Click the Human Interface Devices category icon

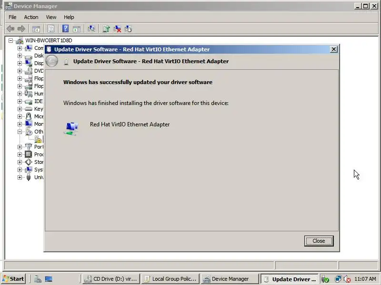click(x=29, y=94)
